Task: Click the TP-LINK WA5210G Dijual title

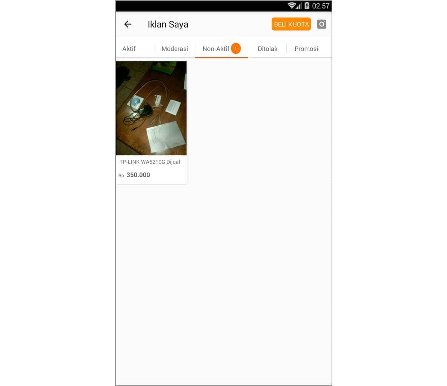Action: (150, 162)
